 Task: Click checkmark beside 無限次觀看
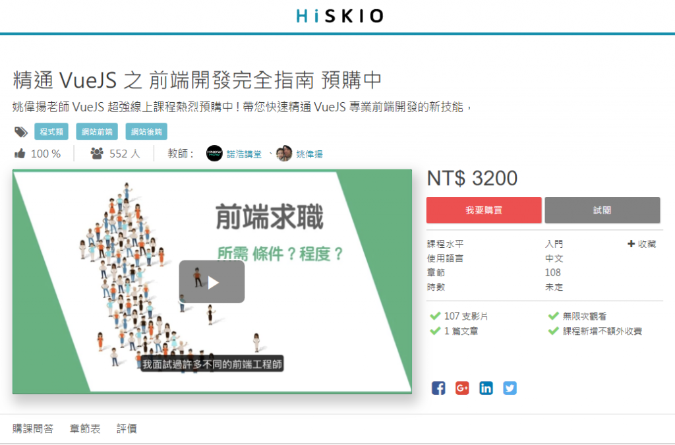[x=553, y=316]
